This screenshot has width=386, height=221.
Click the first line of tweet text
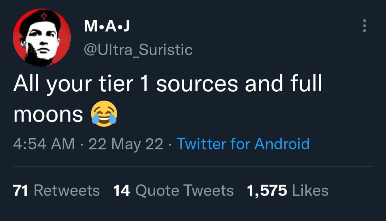pos(168,84)
